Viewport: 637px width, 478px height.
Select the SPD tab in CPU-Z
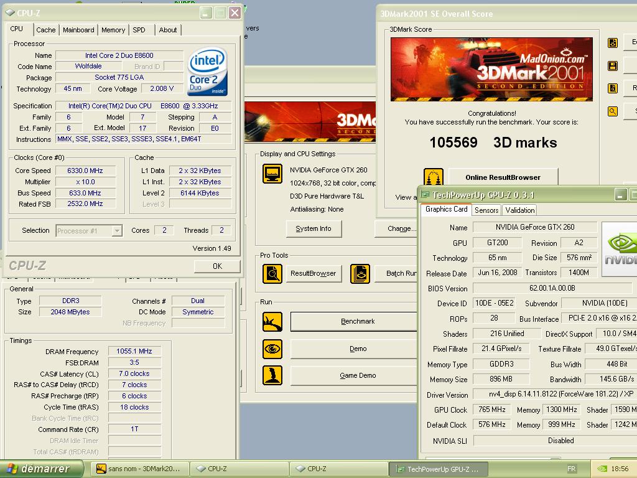pos(139,30)
